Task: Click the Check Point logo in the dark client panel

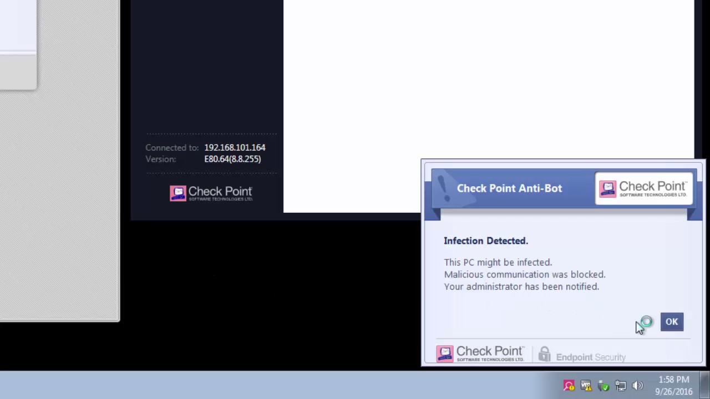Action: [211, 193]
